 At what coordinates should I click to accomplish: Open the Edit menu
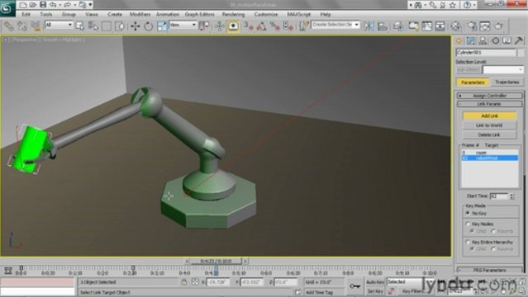click(26, 15)
